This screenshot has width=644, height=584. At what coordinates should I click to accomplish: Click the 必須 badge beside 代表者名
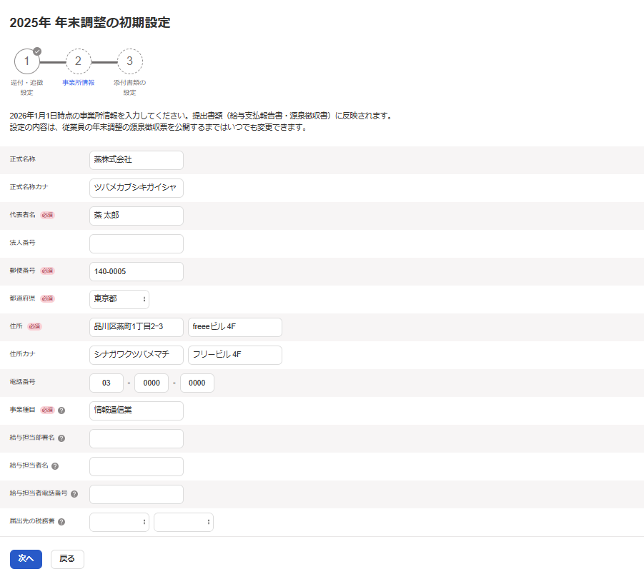click(x=48, y=215)
